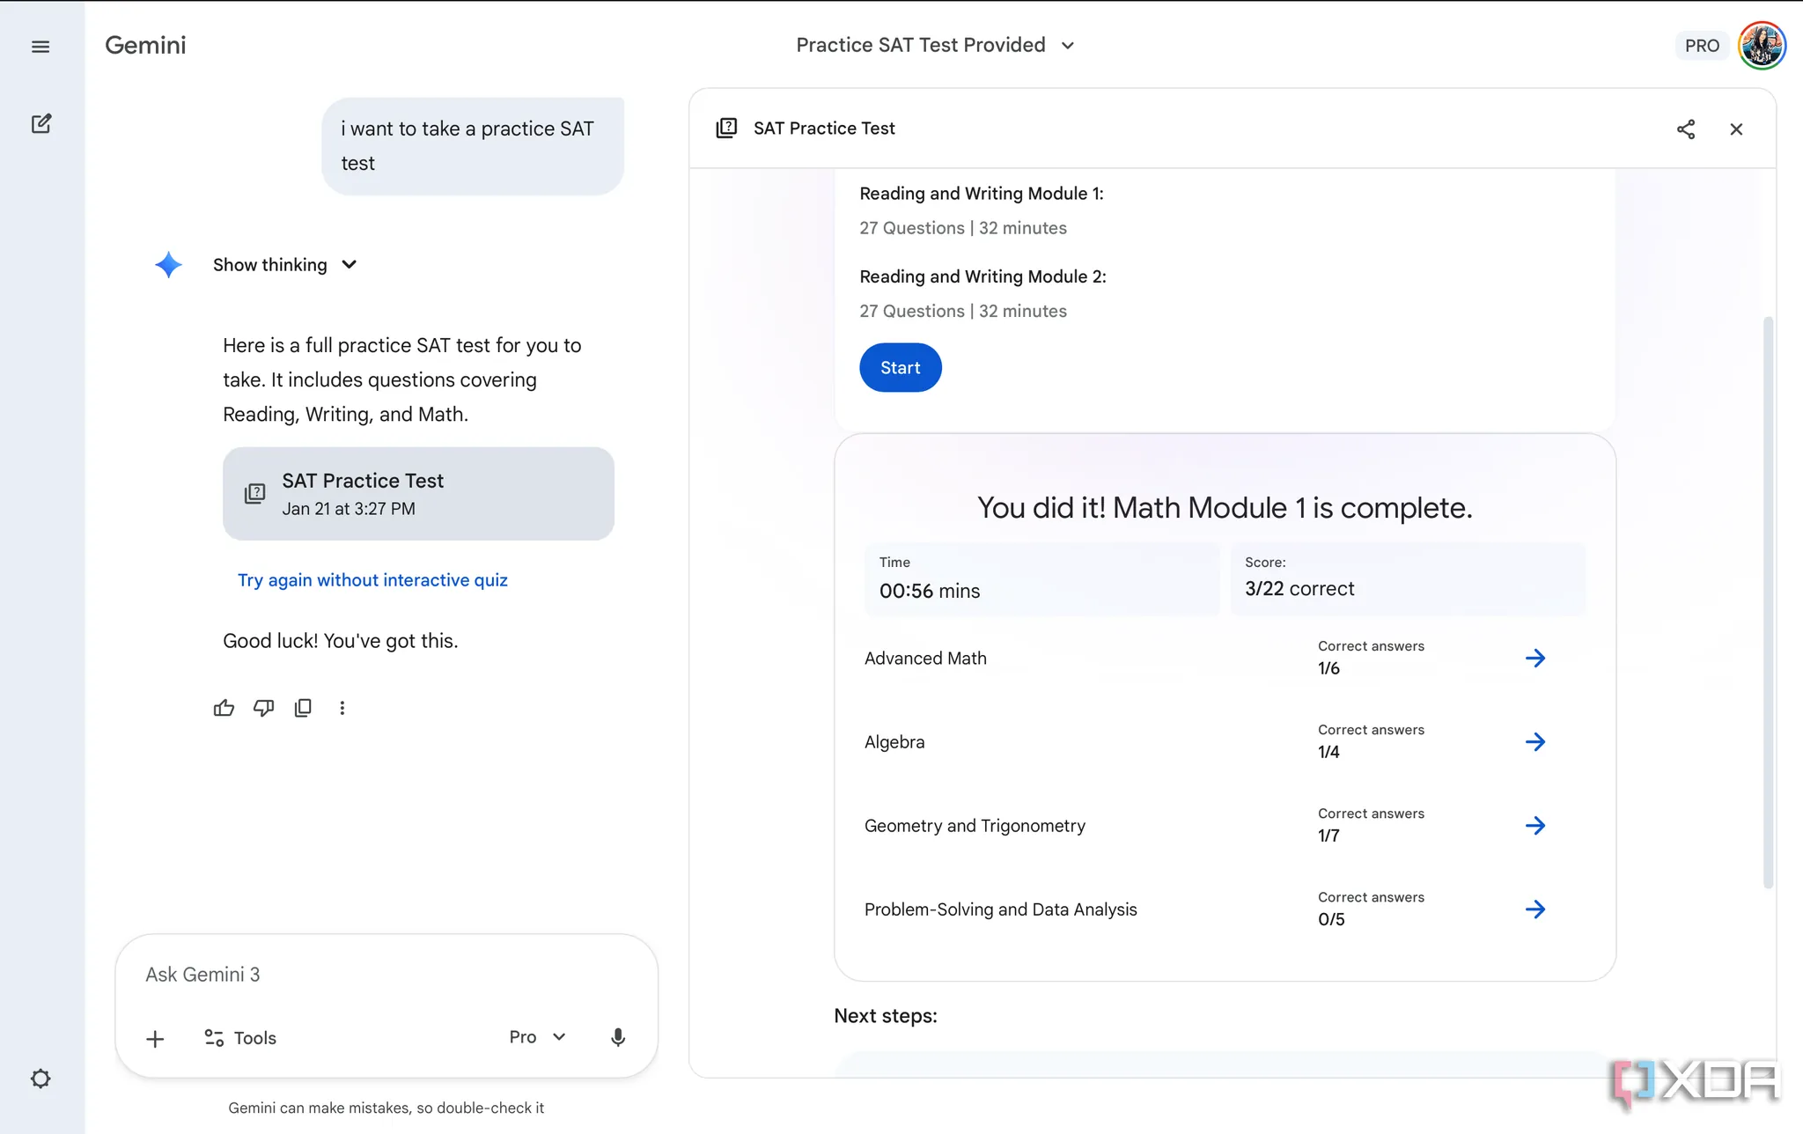View Geometry and Trigonometry results via arrow

[x=1535, y=826]
